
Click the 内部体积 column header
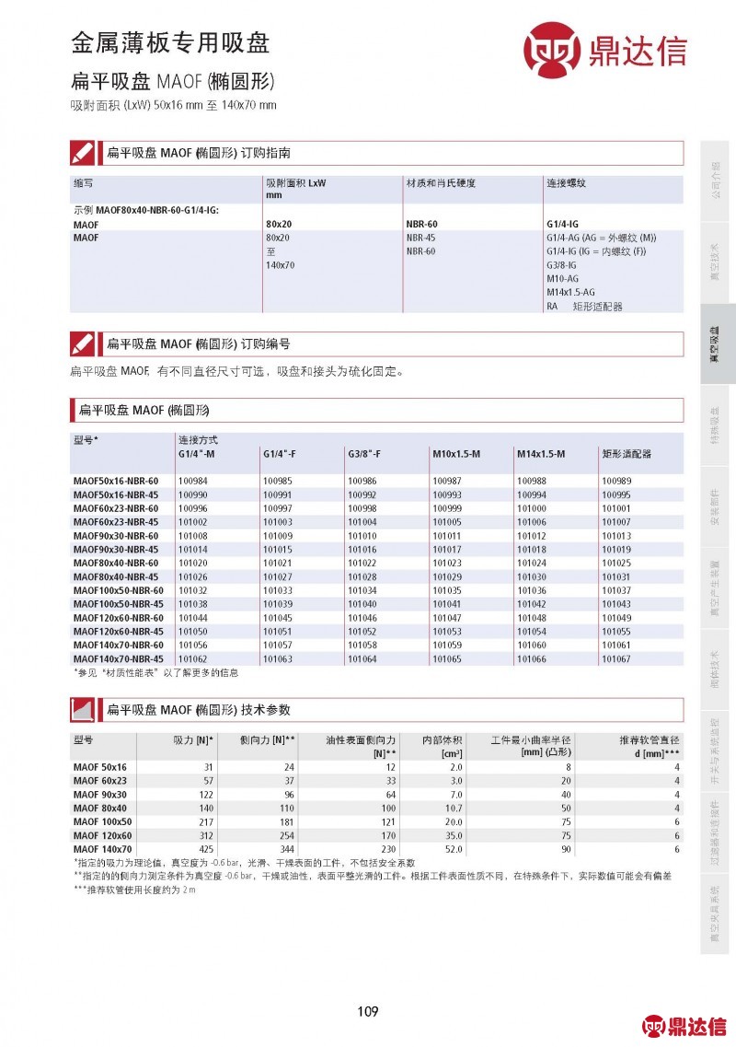coord(442,747)
